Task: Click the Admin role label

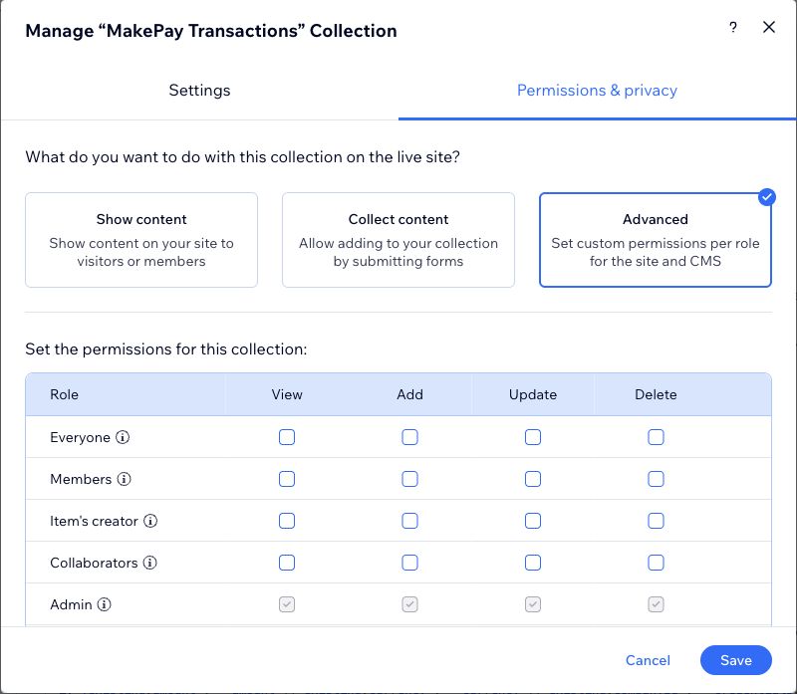Action: pyautogui.click(x=71, y=604)
